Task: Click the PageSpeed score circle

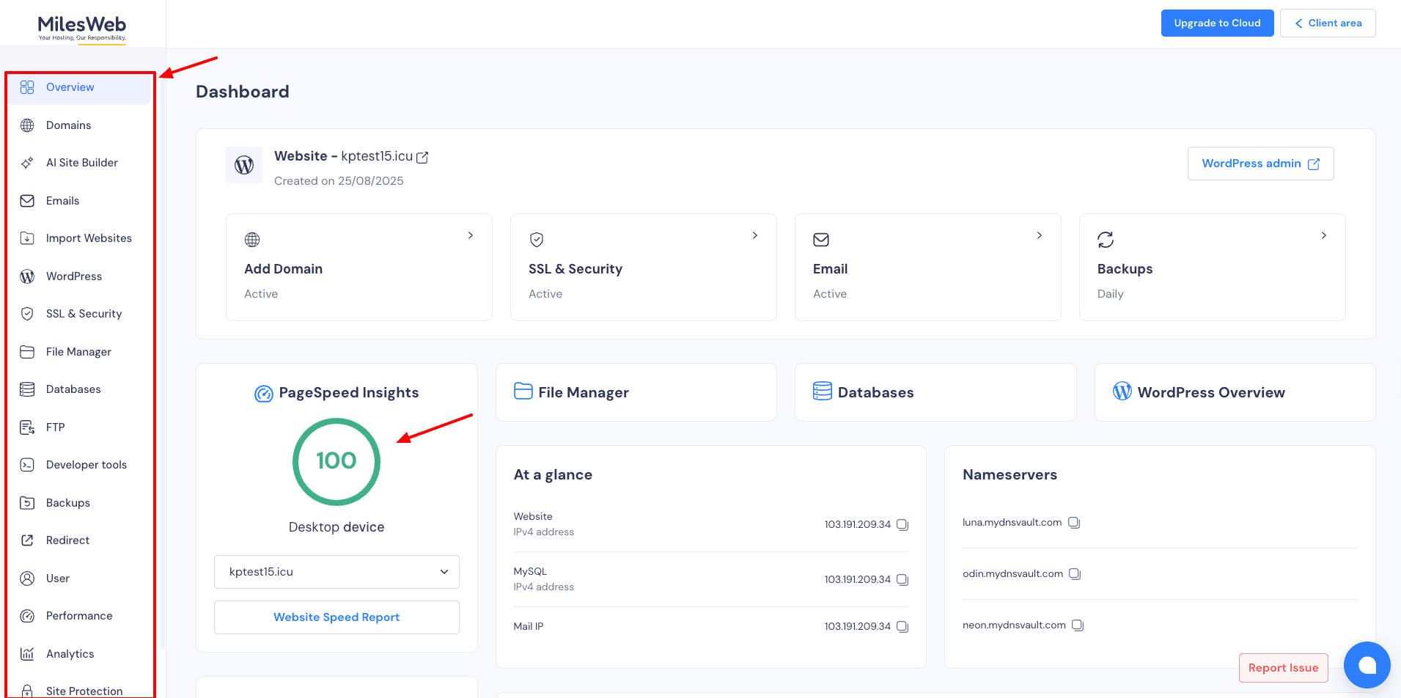Action: tap(337, 461)
